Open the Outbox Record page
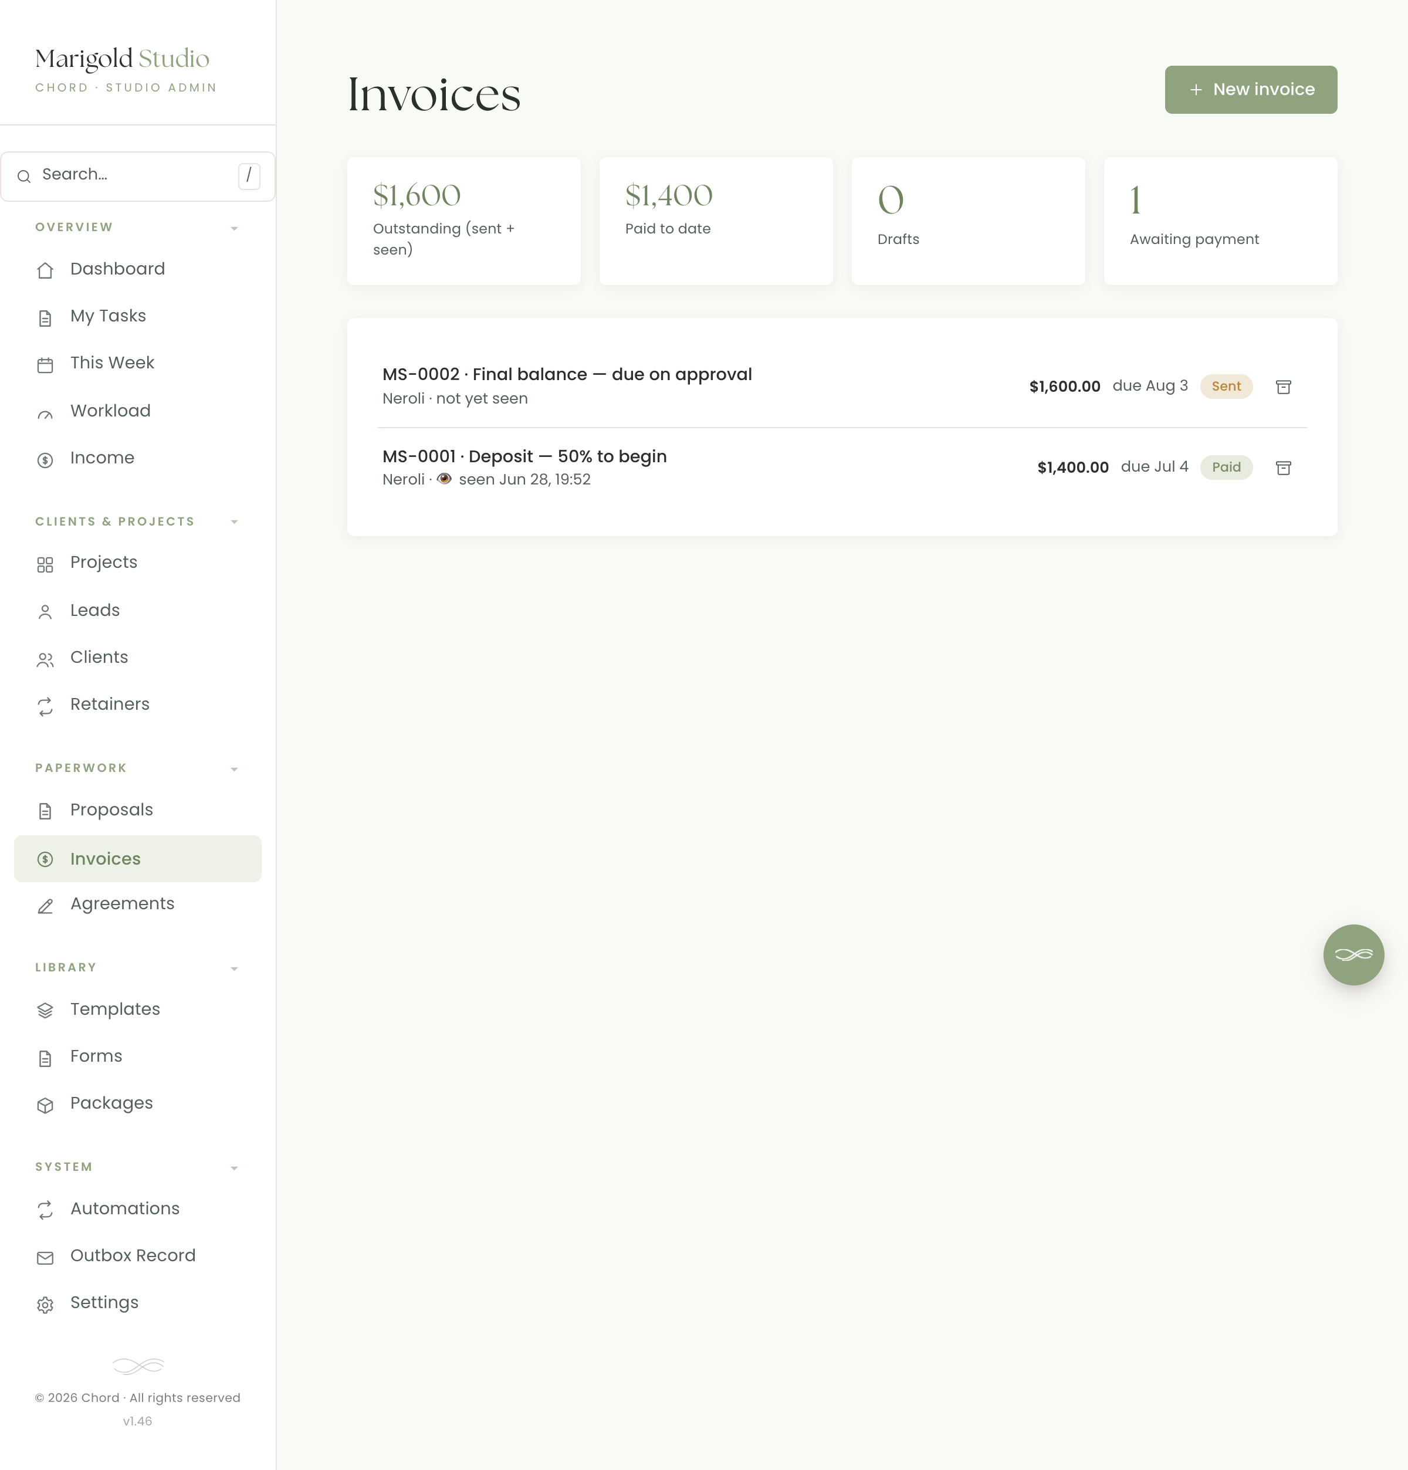This screenshot has width=1408, height=1470. pos(138,1256)
